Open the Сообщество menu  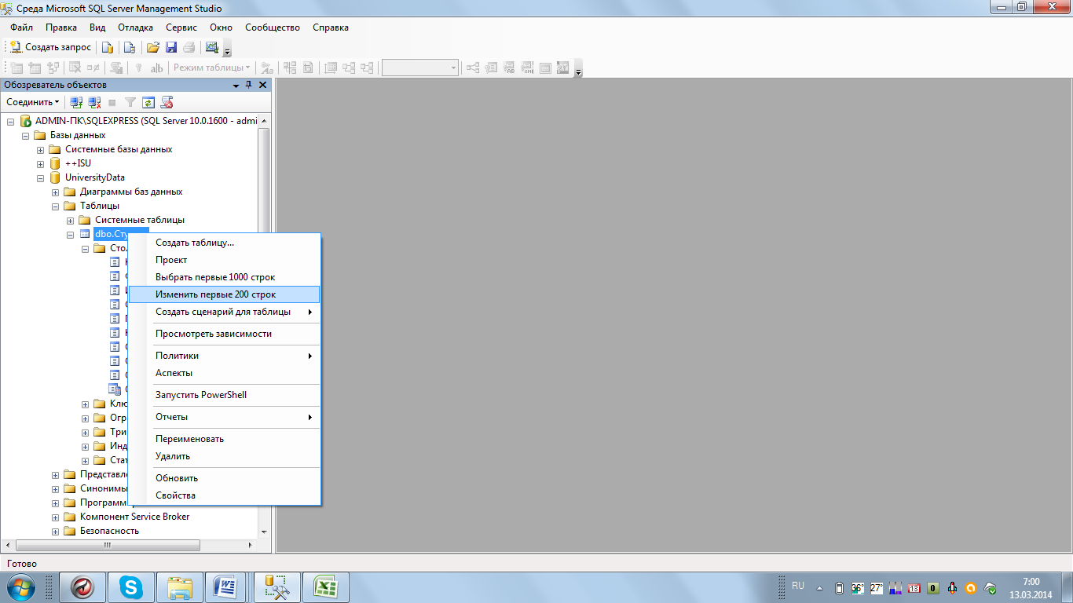pyautogui.click(x=273, y=27)
